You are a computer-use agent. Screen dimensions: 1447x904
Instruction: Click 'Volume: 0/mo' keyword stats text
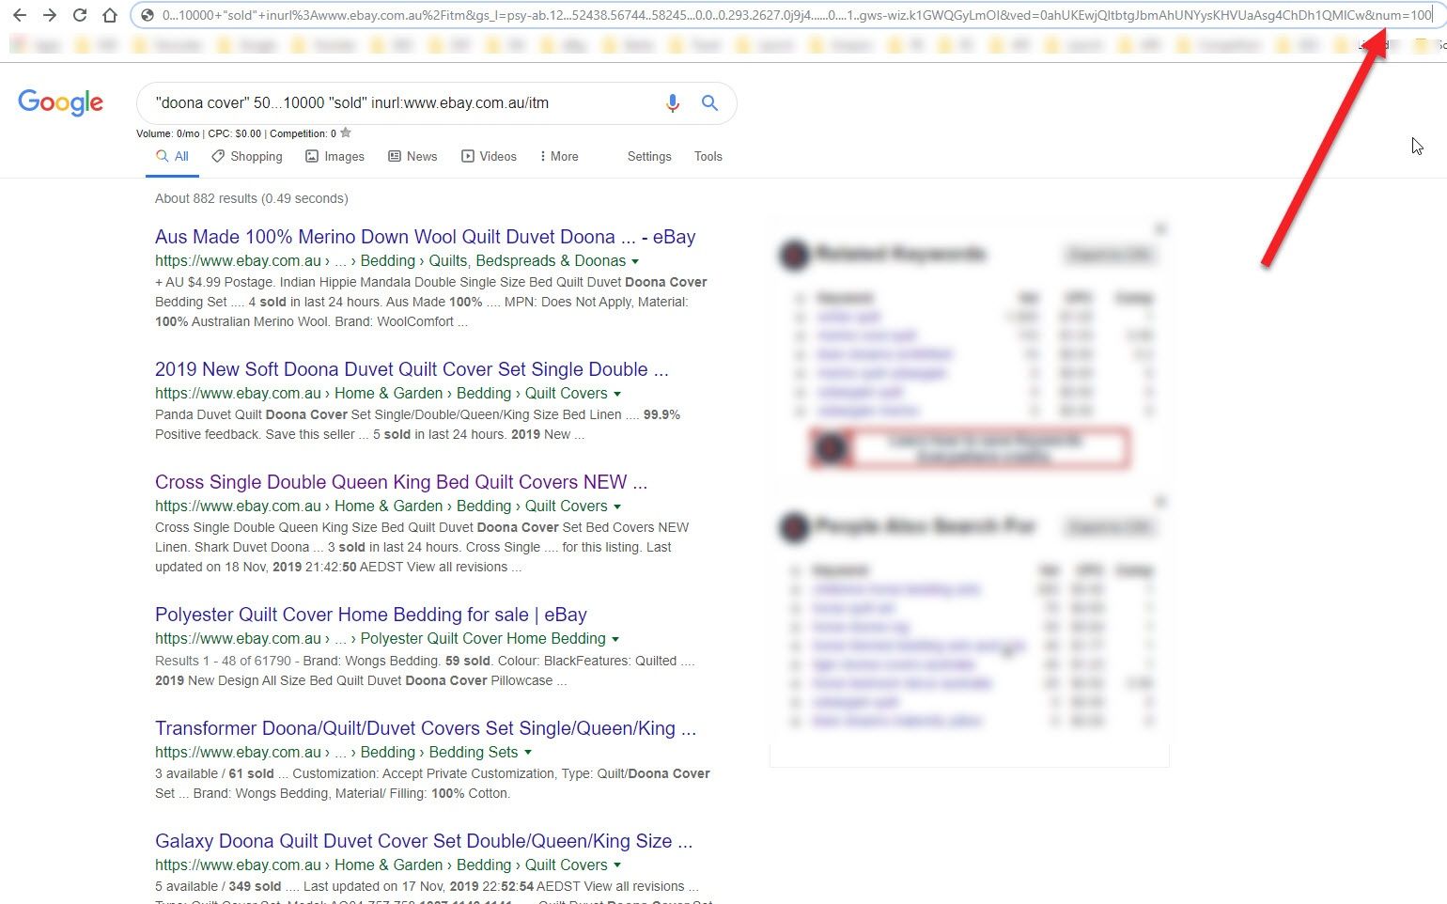pyautogui.click(x=168, y=133)
